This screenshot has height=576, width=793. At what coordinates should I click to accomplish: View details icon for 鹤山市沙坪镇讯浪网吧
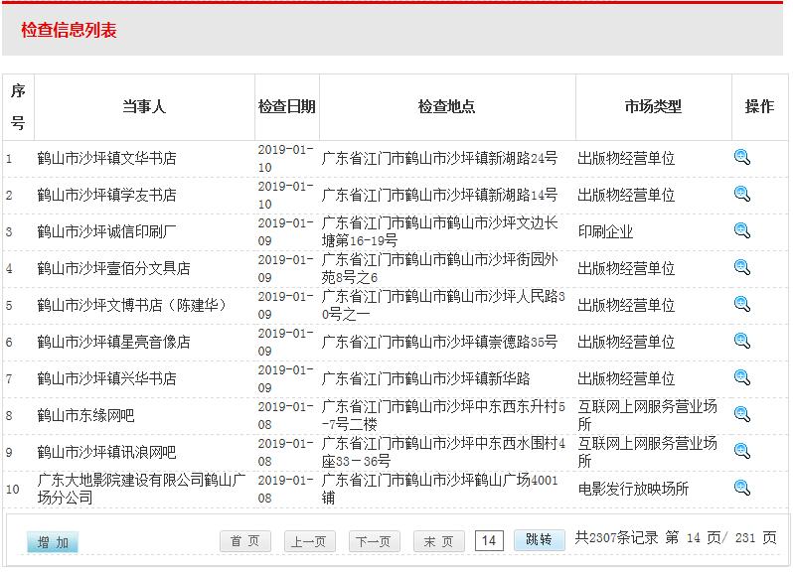pyautogui.click(x=741, y=451)
